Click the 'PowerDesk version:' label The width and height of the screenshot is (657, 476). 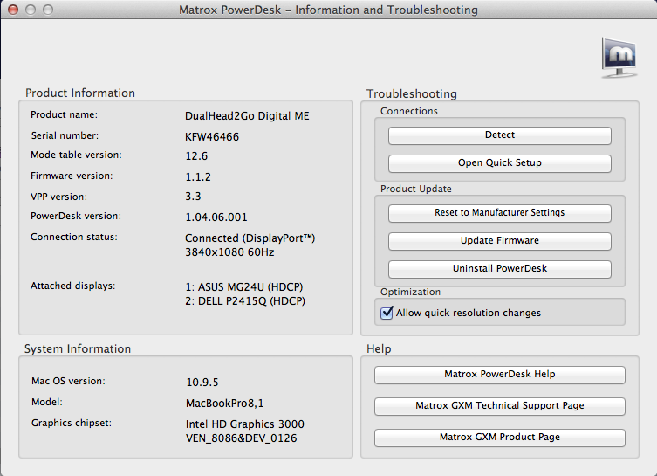coord(76,216)
